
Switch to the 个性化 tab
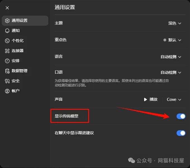(25, 41)
